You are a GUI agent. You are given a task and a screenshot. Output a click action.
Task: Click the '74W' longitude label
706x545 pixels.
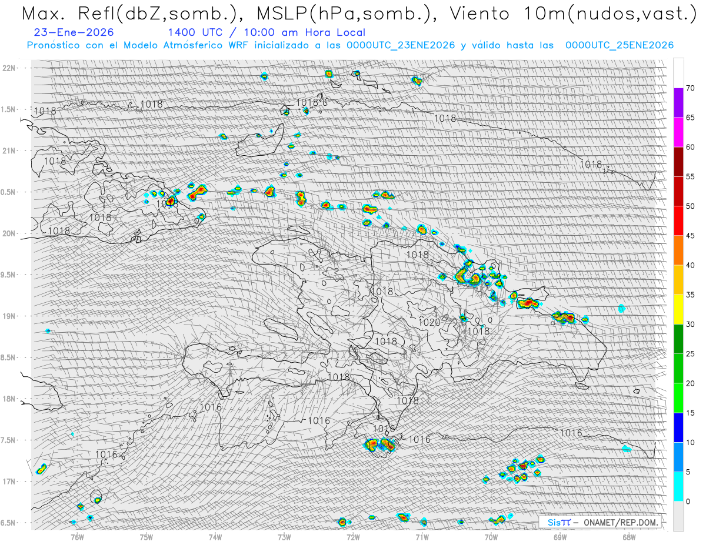click(215, 537)
